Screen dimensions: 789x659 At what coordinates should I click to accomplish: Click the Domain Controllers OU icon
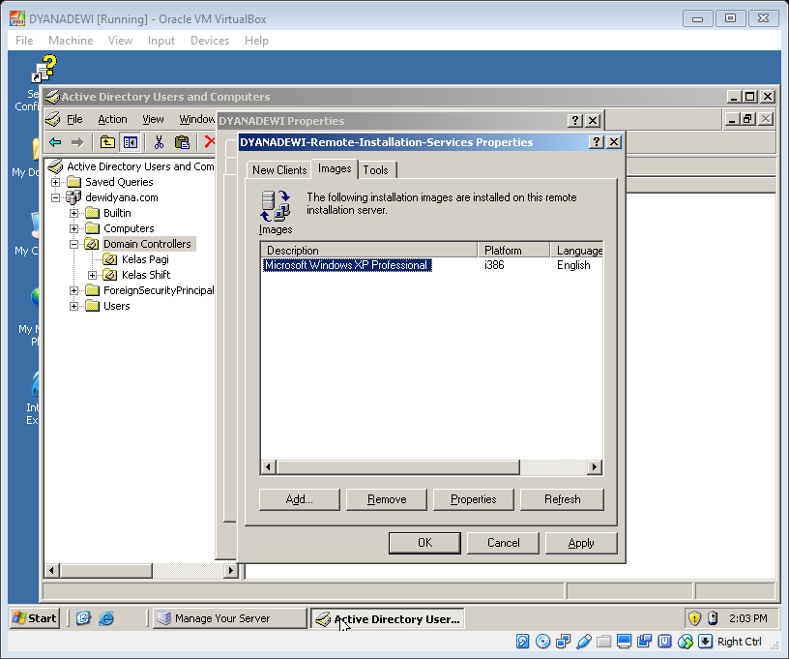[x=92, y=244]
